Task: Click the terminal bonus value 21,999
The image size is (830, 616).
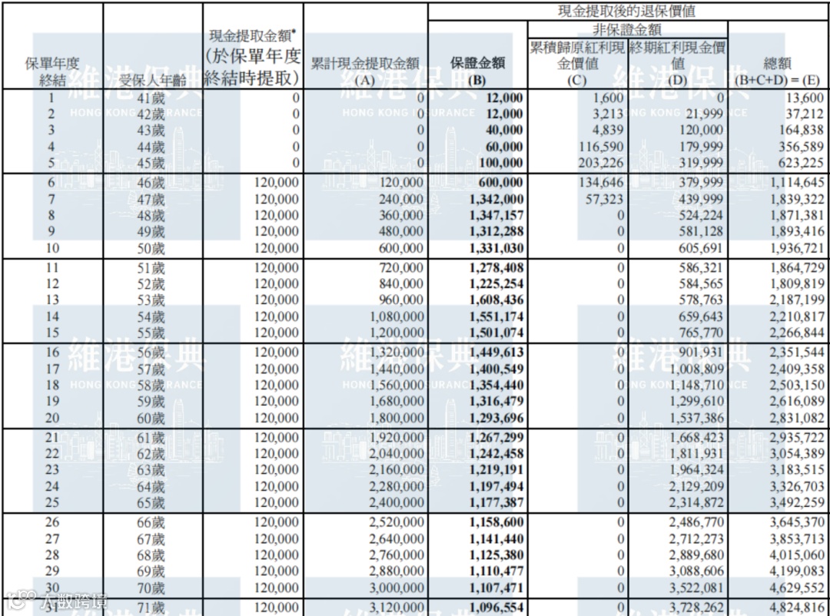Action: pyautogui.click(x=704, y=114)
